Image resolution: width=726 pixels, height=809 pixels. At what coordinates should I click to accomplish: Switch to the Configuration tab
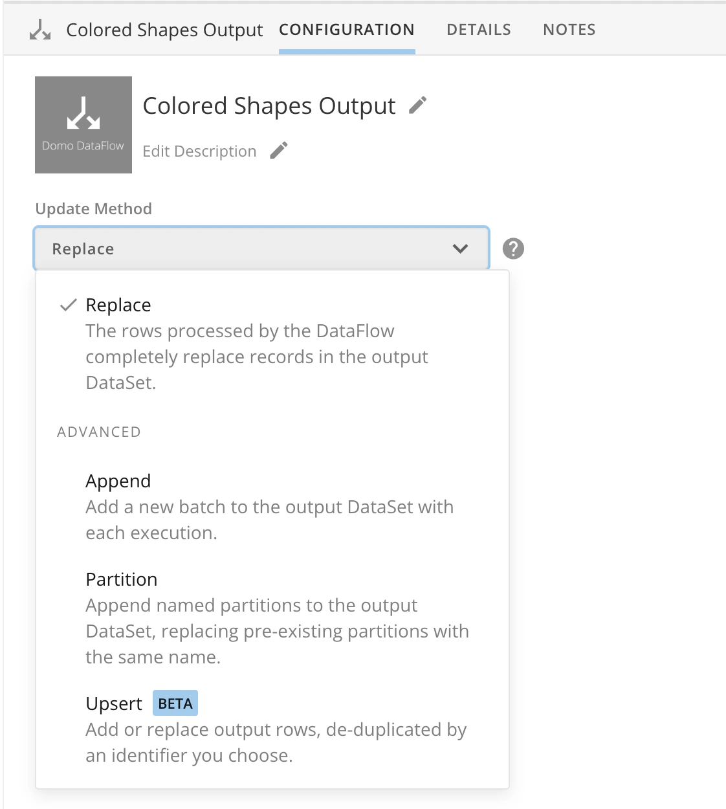click(347, 30)
